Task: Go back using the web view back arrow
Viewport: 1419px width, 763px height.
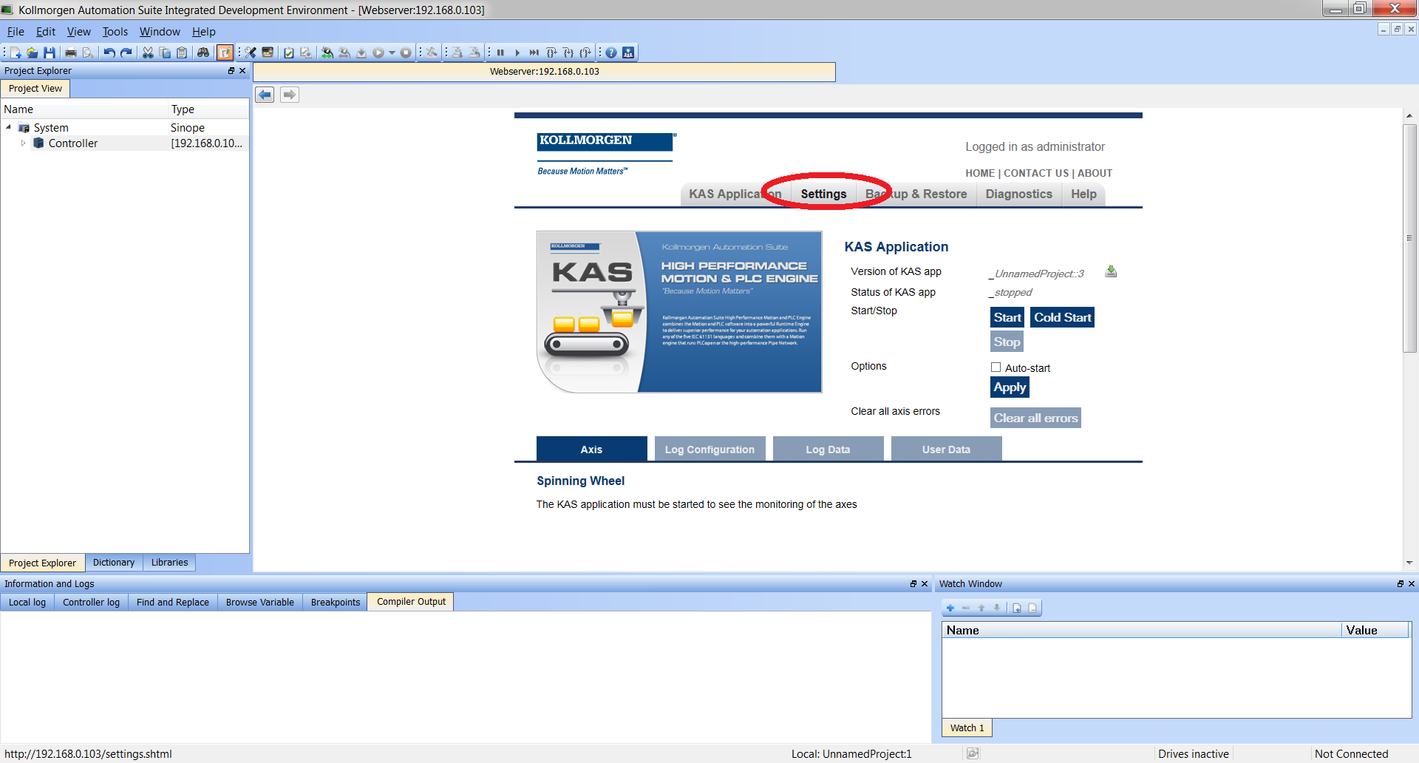Action: pyautogui.click(x=265, y=95)
